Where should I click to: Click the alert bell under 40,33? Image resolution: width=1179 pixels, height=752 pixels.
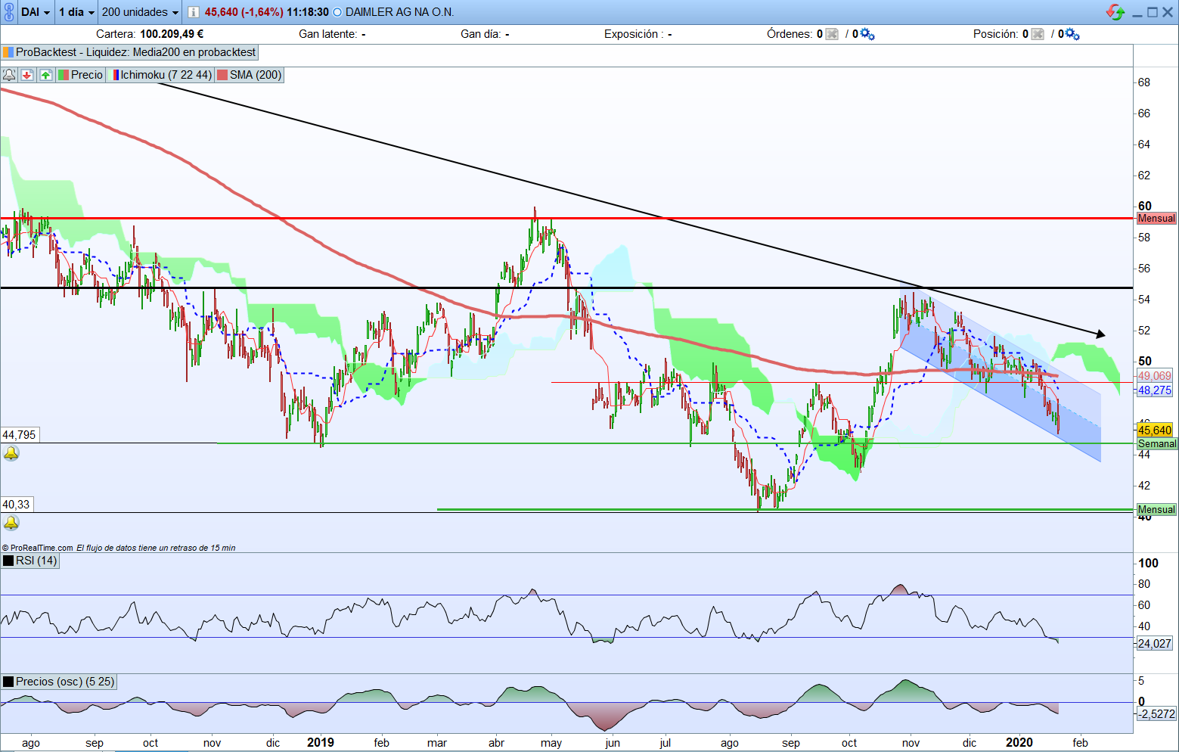[11, 524]
